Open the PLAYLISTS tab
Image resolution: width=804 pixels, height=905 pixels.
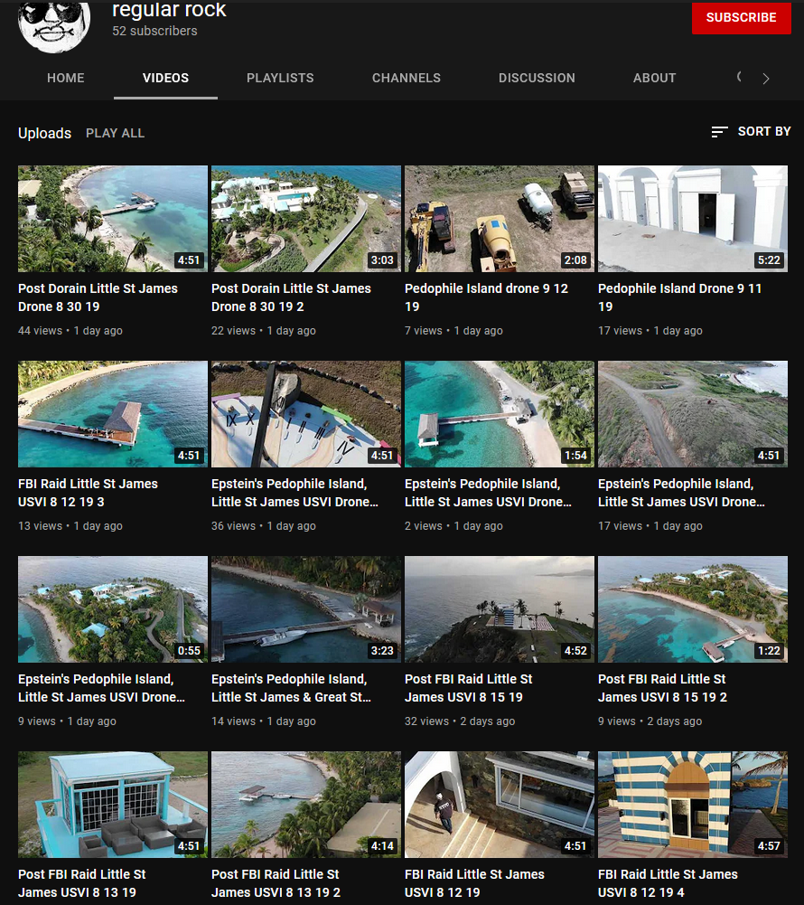click(280, 78)
